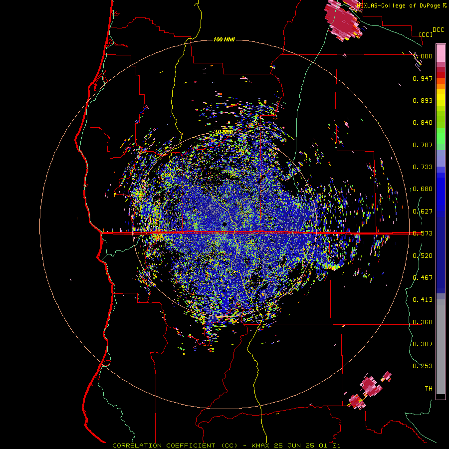Select the 0.573 scale value
Image resolution: width=449 pixels, height=449 pixels.
423,233
